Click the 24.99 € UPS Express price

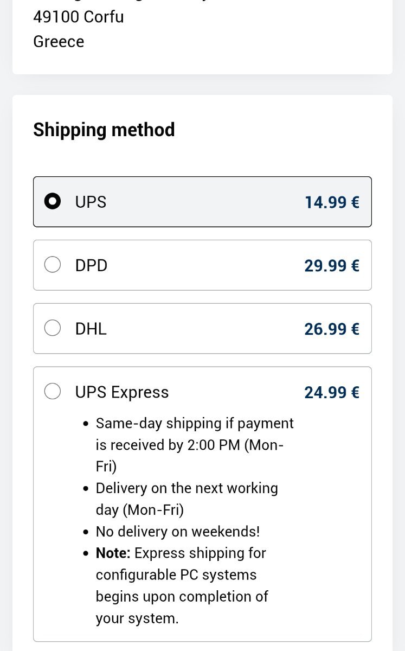pos(332,392)
